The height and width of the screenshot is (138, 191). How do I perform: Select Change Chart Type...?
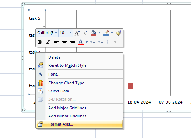click(x=79, y=83)
